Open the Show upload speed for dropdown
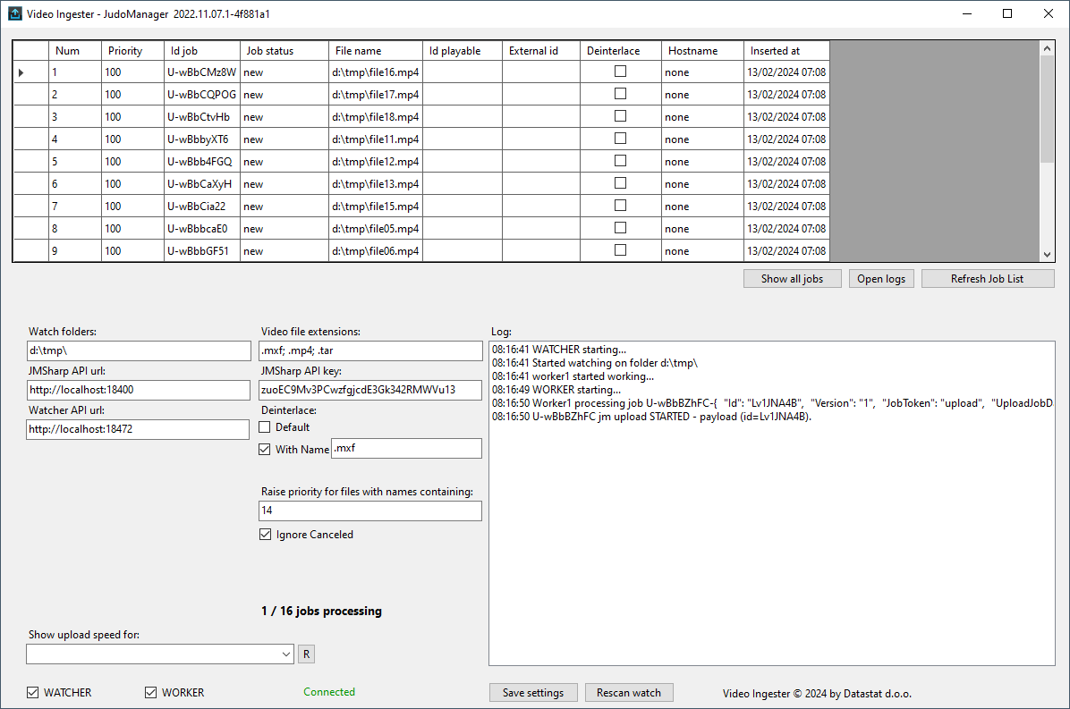The height and width of the screenshot is (709, 1070). point(286,654)
